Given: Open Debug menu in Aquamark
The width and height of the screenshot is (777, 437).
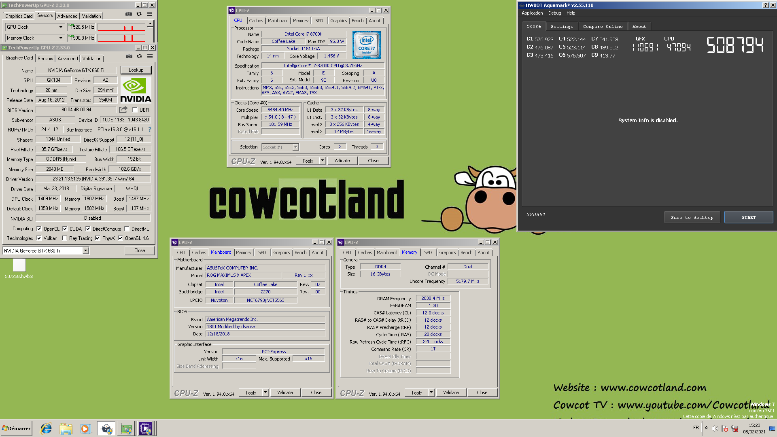Looking at the screenshot, I should (554, 13).
